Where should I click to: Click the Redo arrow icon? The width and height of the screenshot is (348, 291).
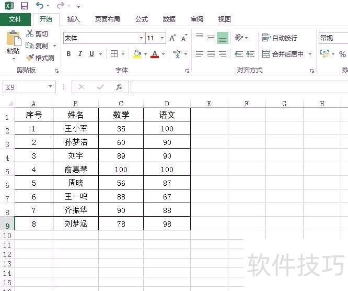point(61,5)
